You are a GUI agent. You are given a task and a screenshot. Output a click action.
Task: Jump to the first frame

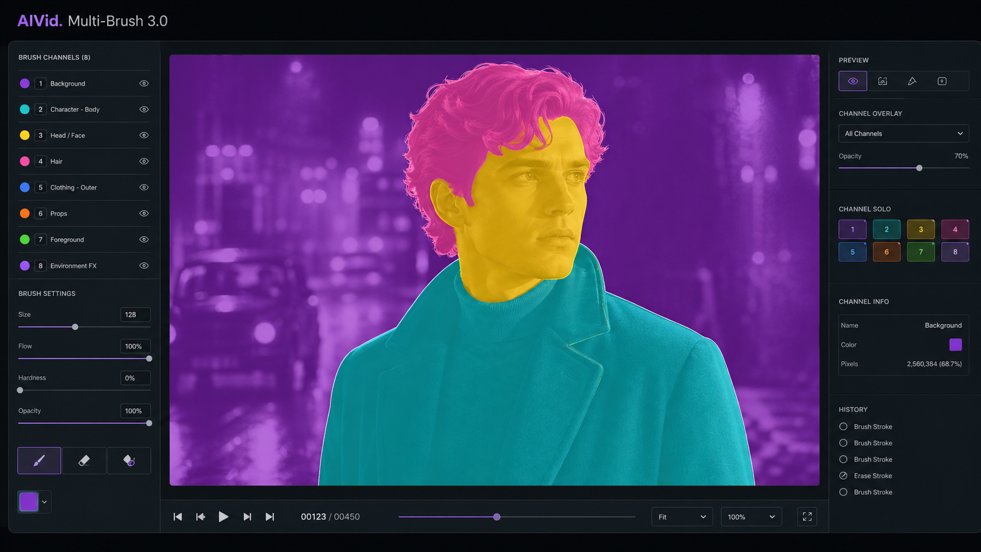(x=178, y=517)
